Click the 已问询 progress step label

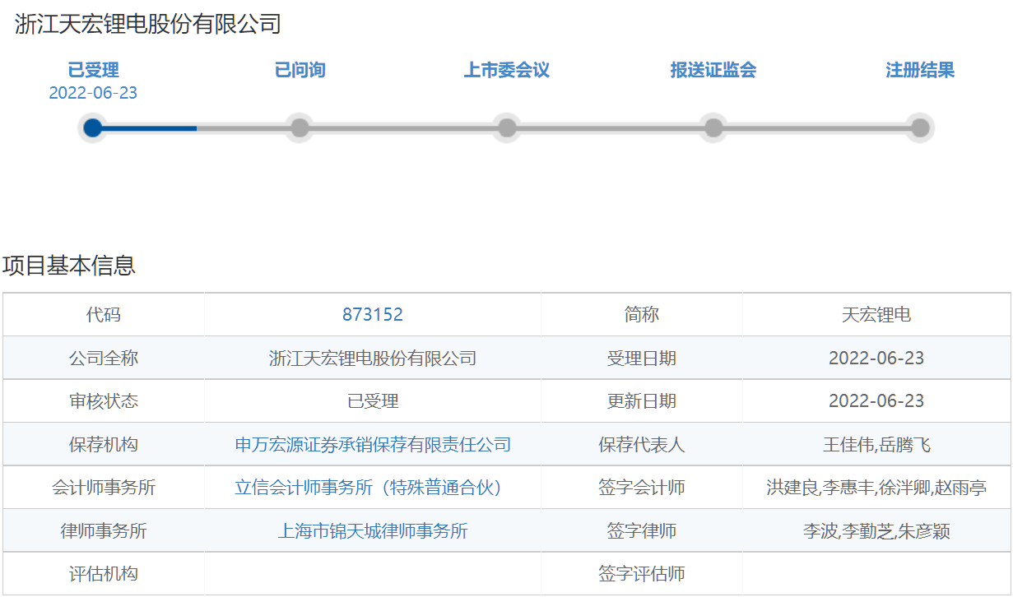click(300, 70)
